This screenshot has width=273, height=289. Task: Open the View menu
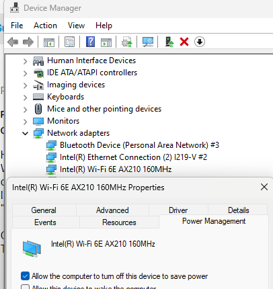76,26
